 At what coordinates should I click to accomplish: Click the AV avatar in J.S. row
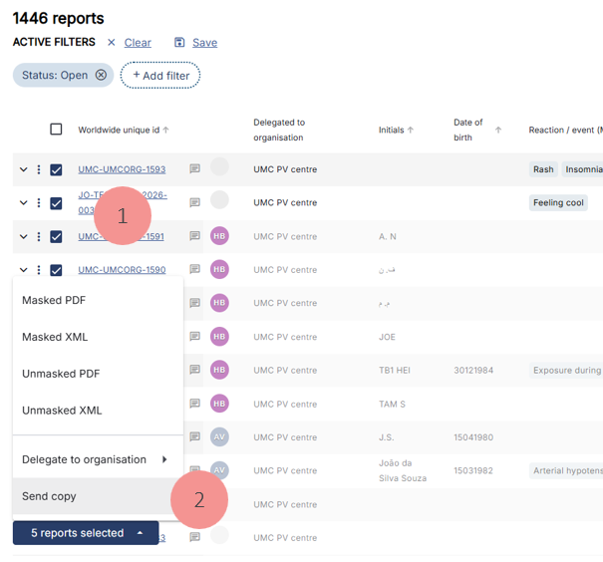[219, 437]
